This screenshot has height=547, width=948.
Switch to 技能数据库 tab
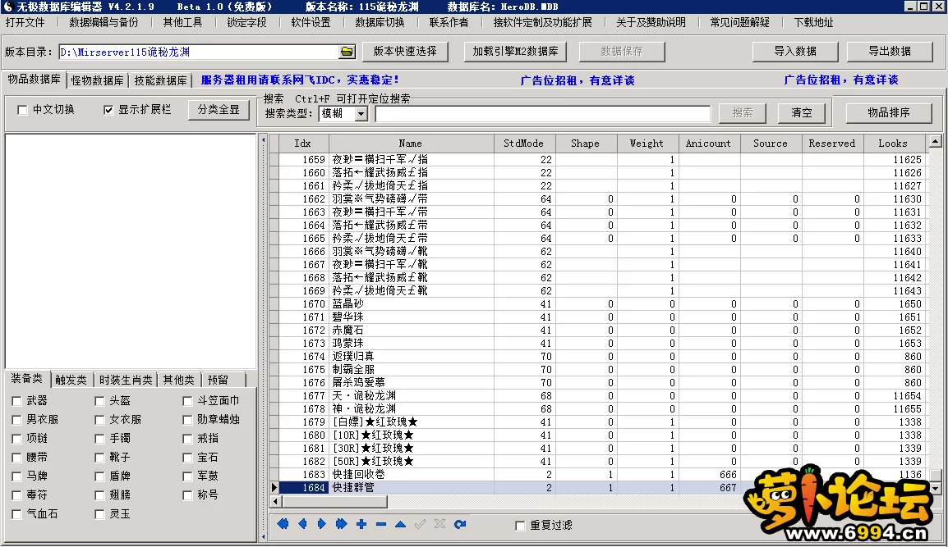(160, 80)
